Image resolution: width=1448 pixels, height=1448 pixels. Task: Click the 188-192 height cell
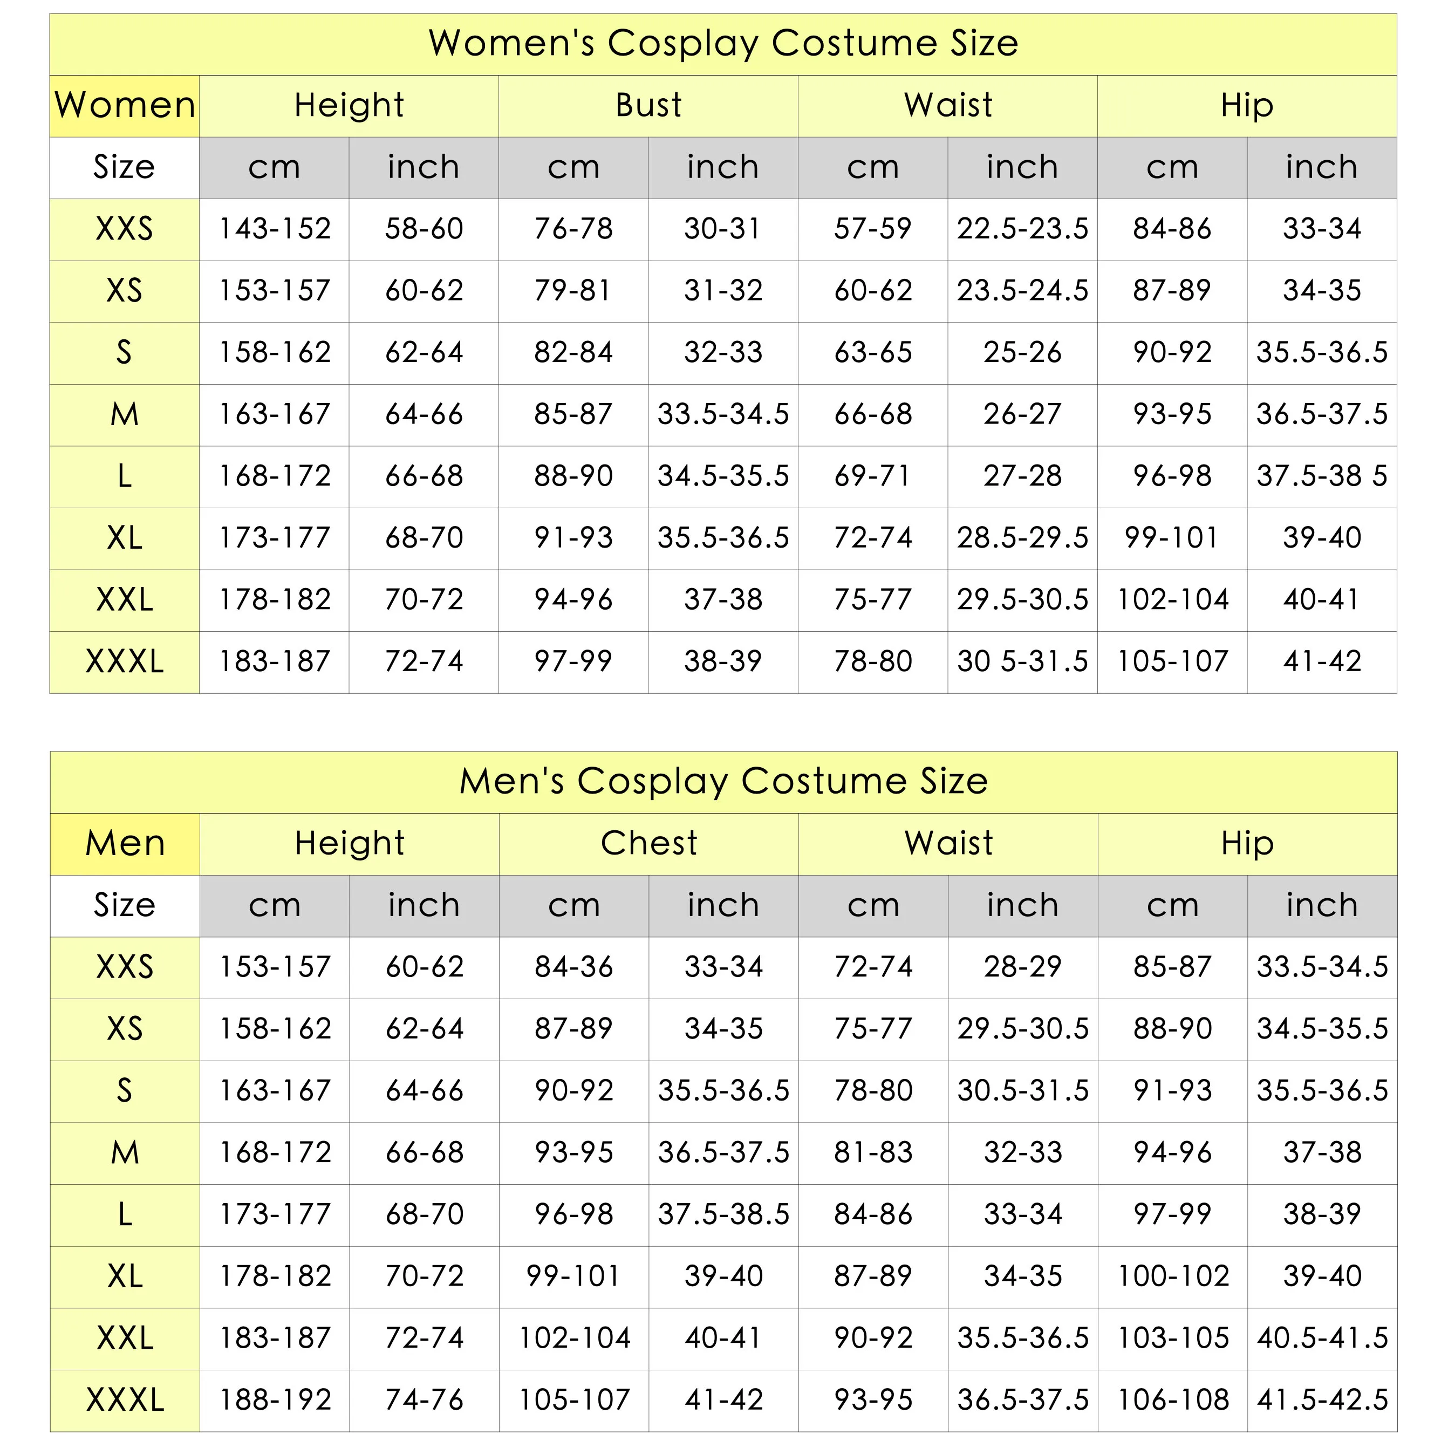tap(274, 1400)
